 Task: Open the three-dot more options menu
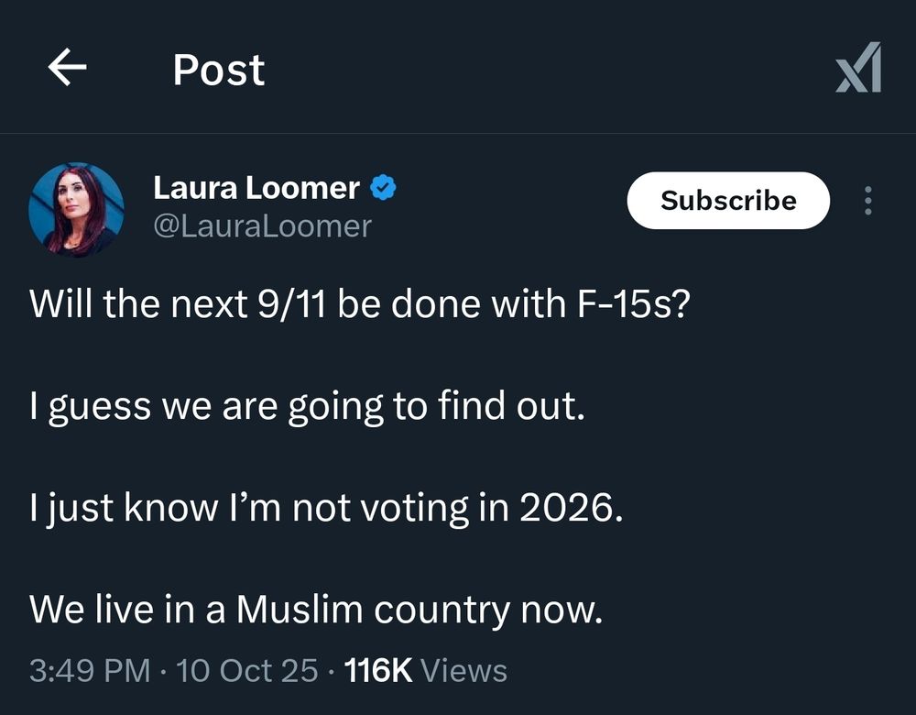click(x=868, y=201)
